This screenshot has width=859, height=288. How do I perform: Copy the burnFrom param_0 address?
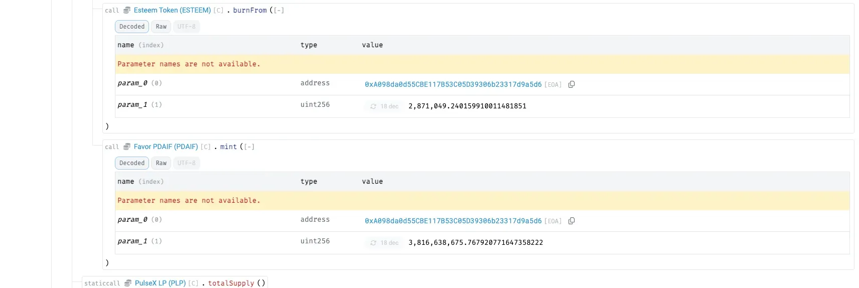coord(571,84)
